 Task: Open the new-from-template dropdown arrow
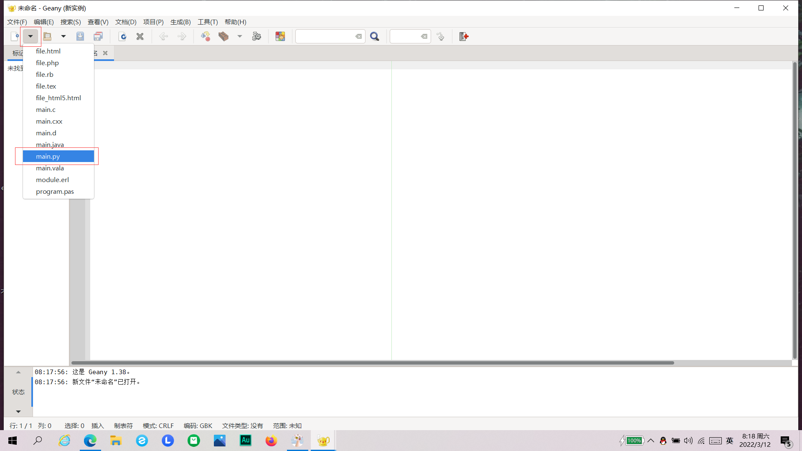click(30, 36)
